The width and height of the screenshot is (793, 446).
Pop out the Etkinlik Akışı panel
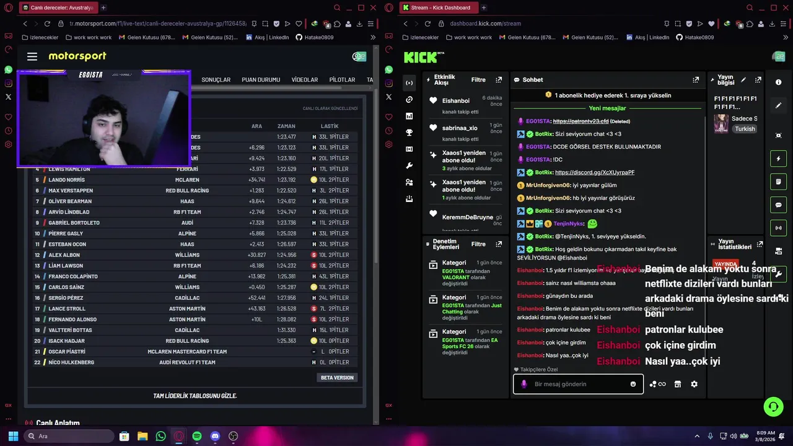point(499,80)
